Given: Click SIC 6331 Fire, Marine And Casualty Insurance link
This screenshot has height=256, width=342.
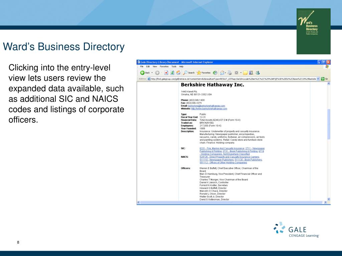Looking at the screenshot, I should coord(222,148).
